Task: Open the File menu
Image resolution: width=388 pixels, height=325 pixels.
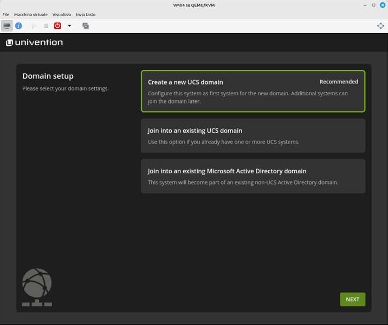Action: tap(6, 15)
